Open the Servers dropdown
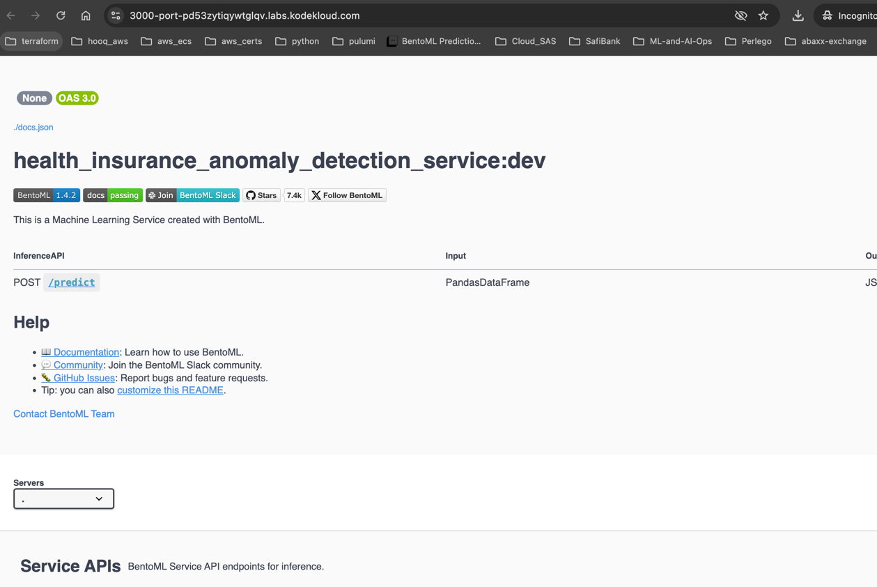Screen dimensions: 877x587 [x=63, y=498]
